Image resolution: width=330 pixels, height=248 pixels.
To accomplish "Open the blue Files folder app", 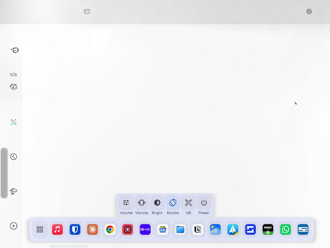I will pos(180,229).
